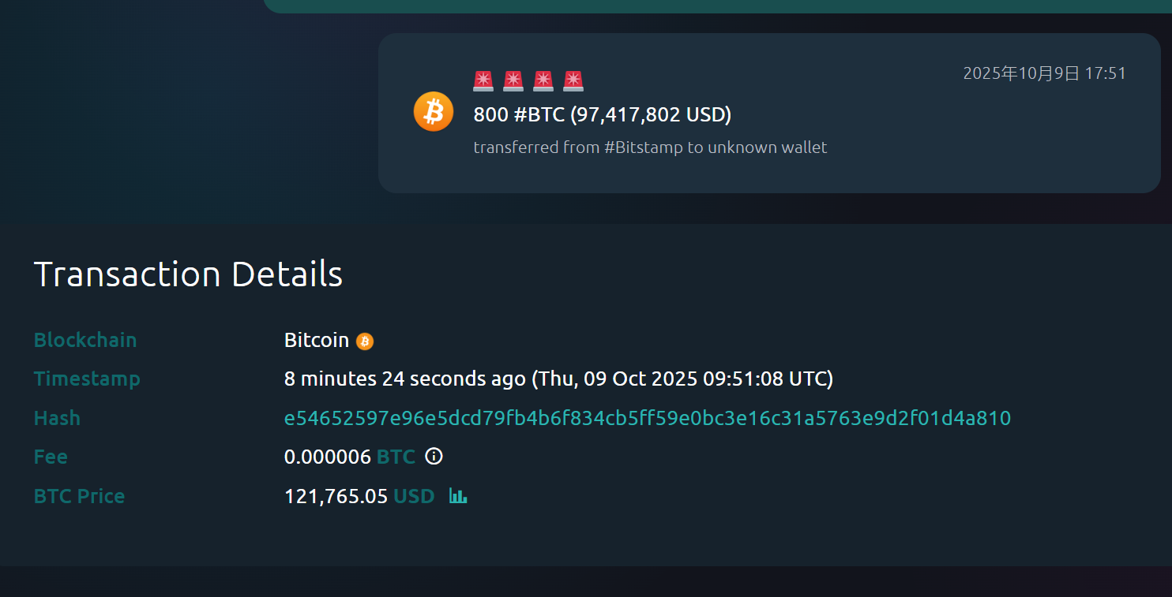Click the alert date "2025年10月9日 17:51"
This screenshot has height=597, width=1172.
[x=1044, y=73]
